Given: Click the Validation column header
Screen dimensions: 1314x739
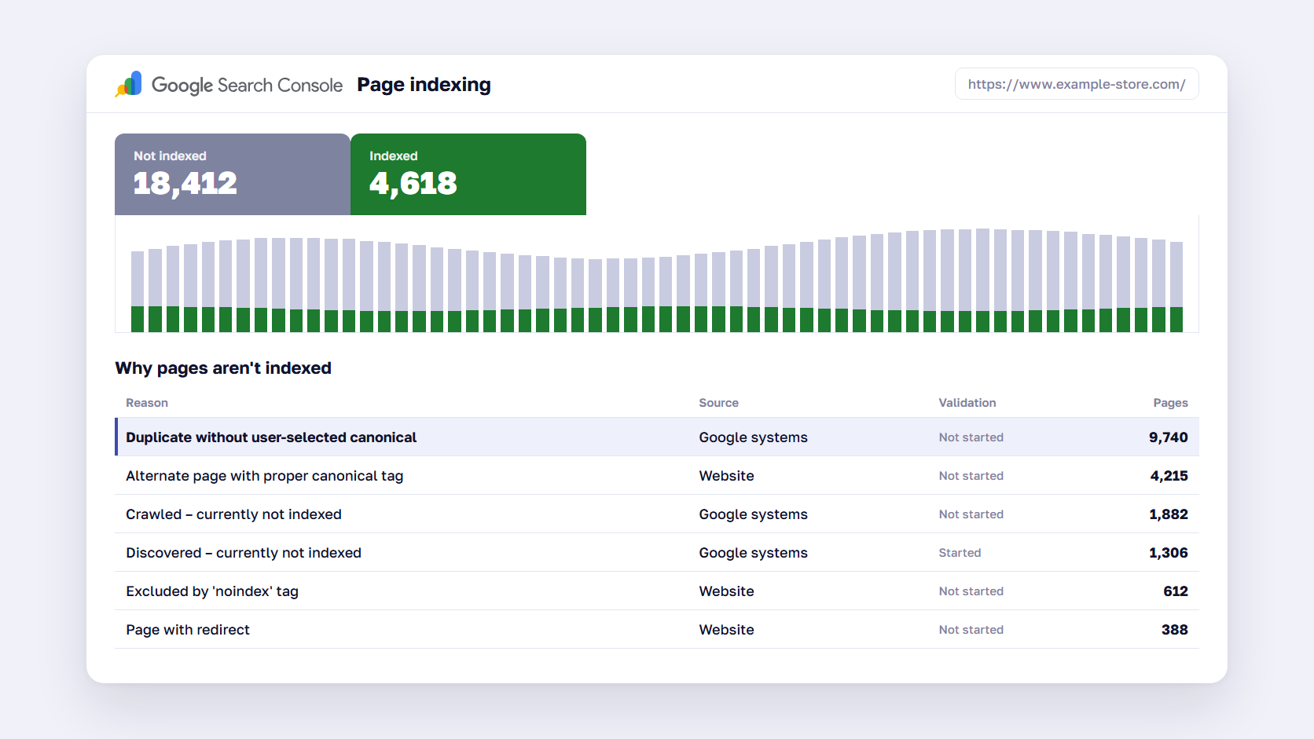Looking at the screenshot, I should pos(967,403).
